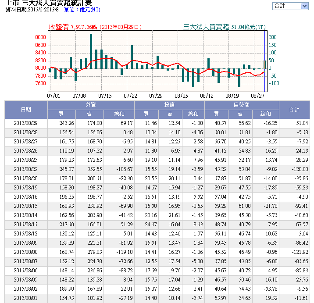Click total value 67.57
Screen dimensions: 314x303
click(302, 225)
